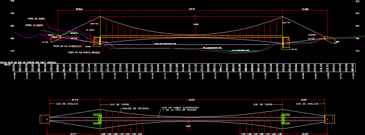Select the 55.544 dimension text
Viewport: 365px width, 135px height.
(79, 9)
